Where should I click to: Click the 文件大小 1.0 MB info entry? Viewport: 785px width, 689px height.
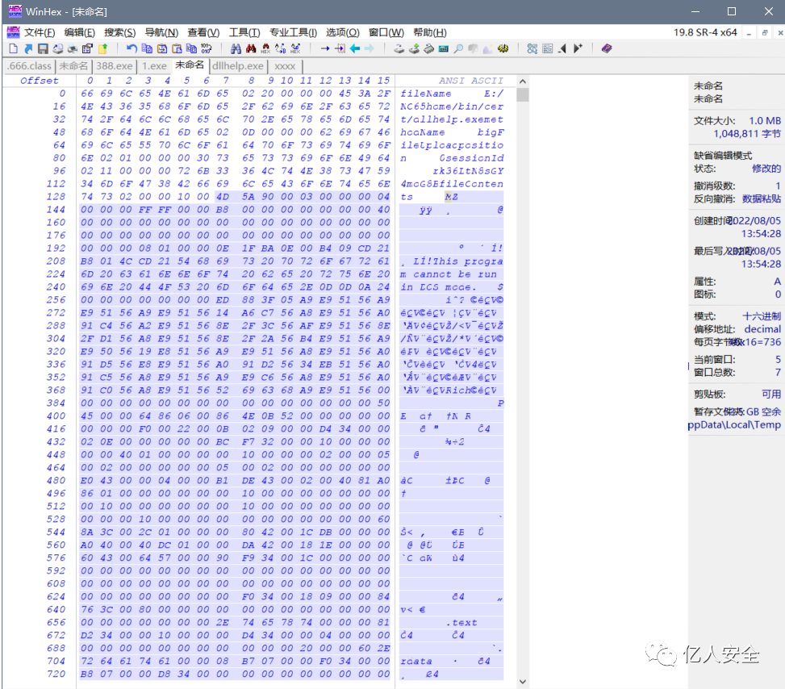click(x=737, y=121)
